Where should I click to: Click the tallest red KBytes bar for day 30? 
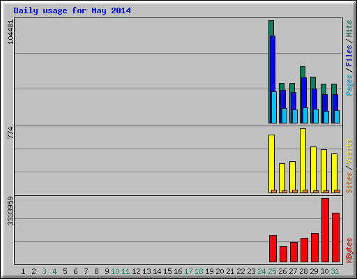click(325, 230)
